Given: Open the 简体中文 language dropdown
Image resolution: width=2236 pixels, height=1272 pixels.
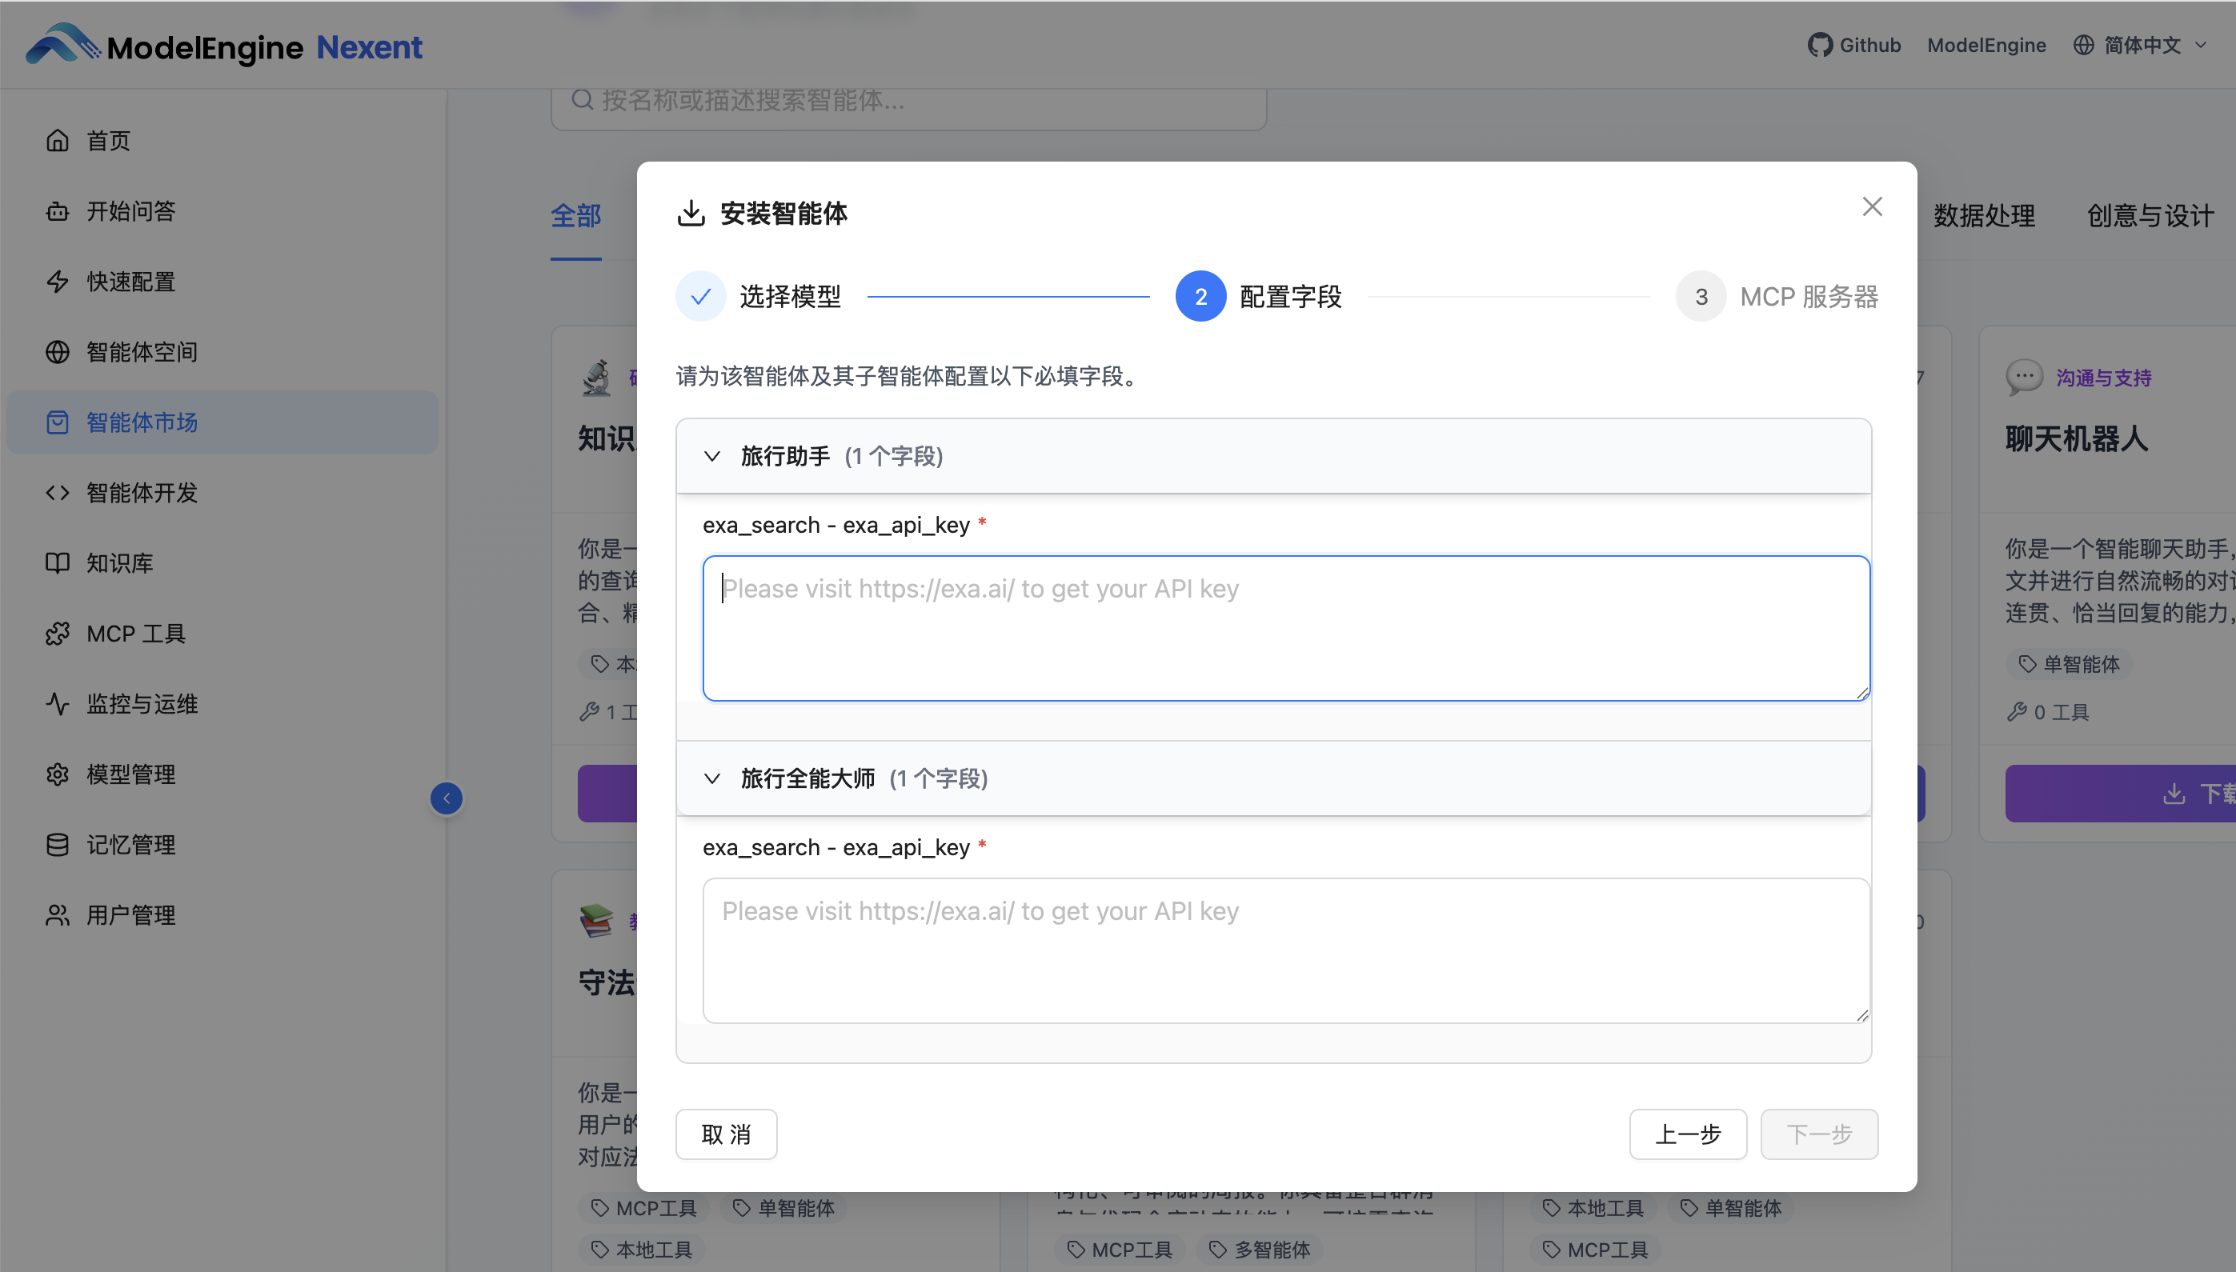Looking at the screenshot, I should click(x=2141, y=46).
